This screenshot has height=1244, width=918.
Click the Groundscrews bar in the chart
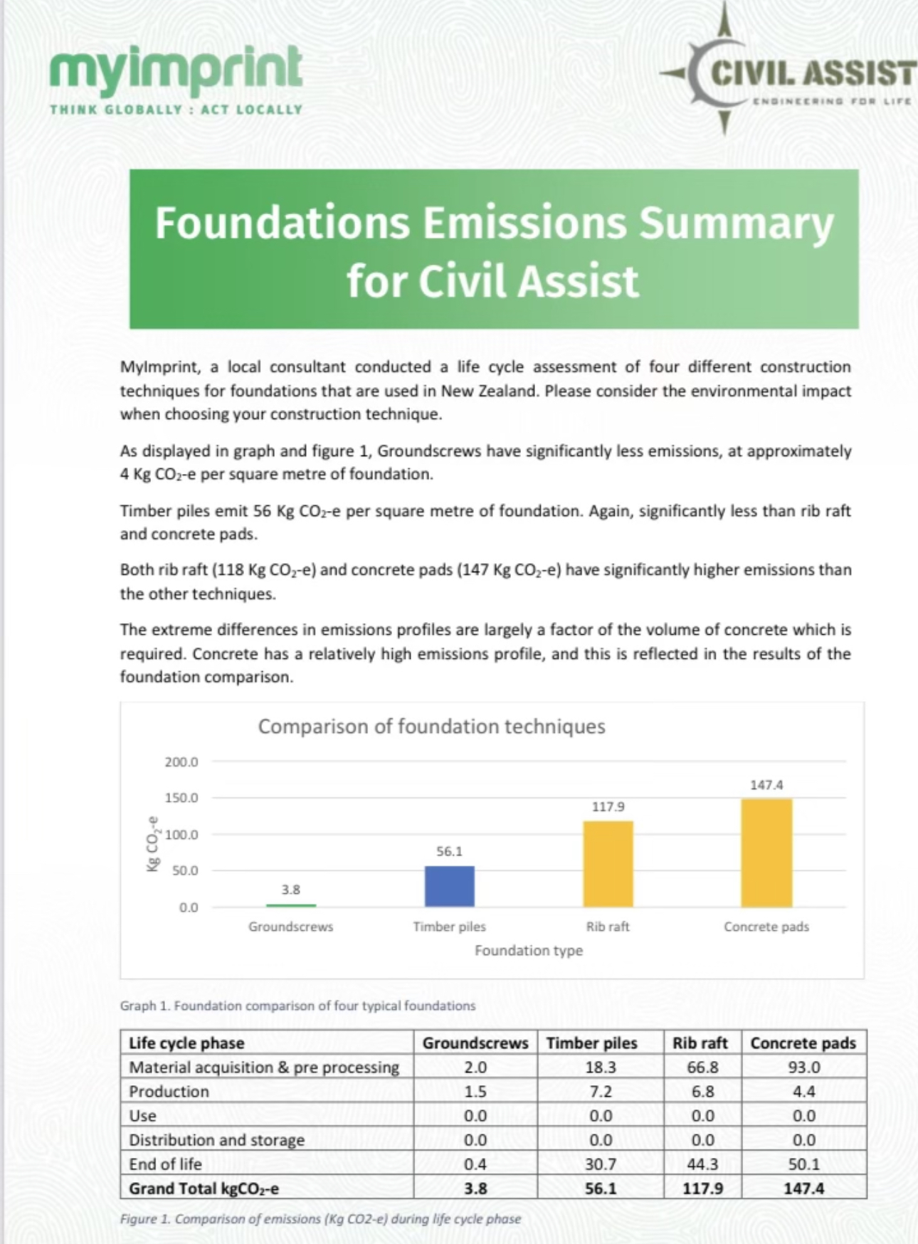point(290,905)
